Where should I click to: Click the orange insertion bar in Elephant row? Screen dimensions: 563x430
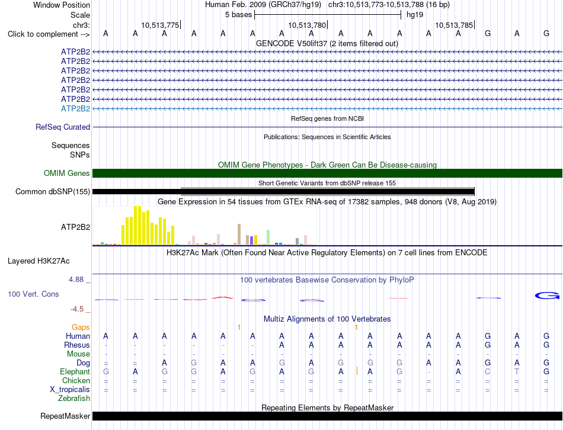tap(357, 371)
